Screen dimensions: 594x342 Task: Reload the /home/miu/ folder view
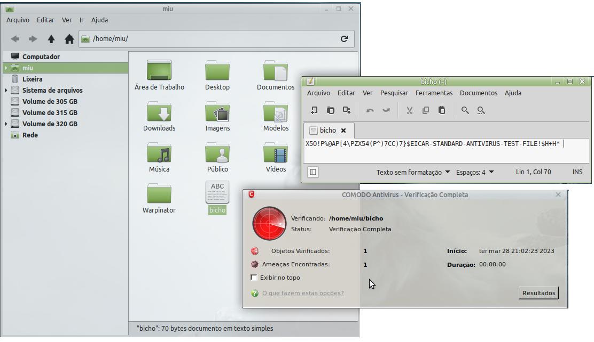(344, 38)
